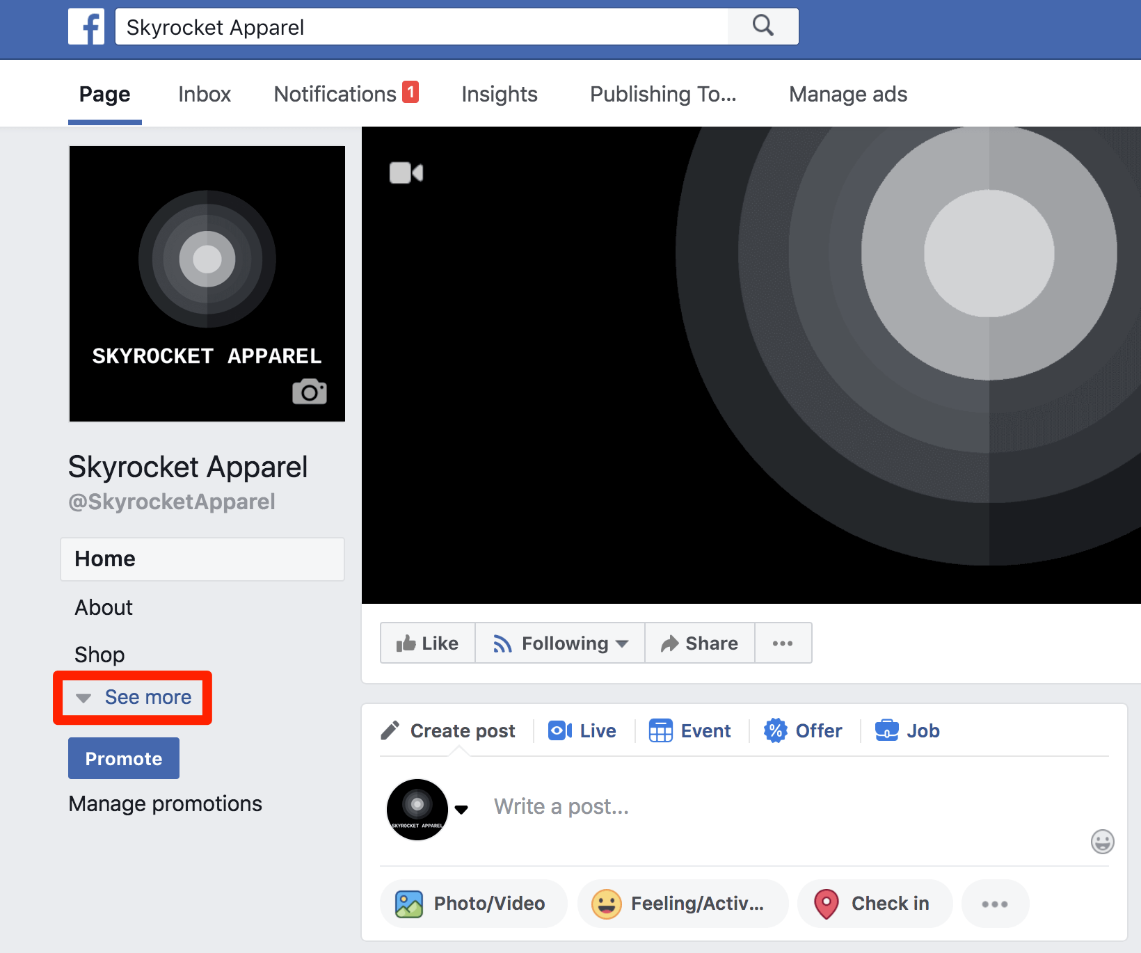Click the Promote button
Image resolution: width=1141 pixels, height=953 pixels.
click(x=123, y=758)
